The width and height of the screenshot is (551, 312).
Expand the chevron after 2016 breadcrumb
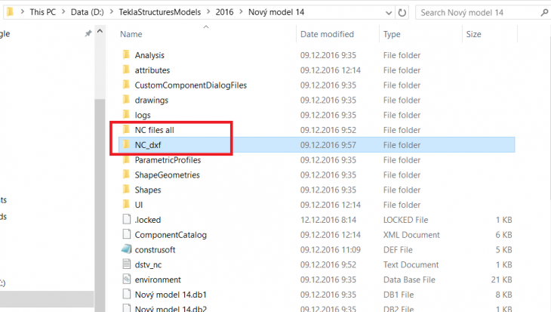241,12
